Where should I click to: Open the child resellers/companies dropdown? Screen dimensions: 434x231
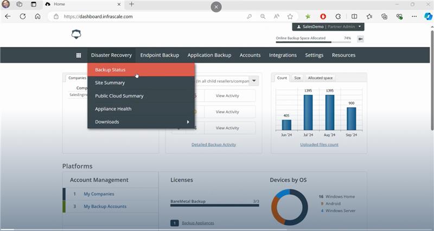(x=254, y=81)
